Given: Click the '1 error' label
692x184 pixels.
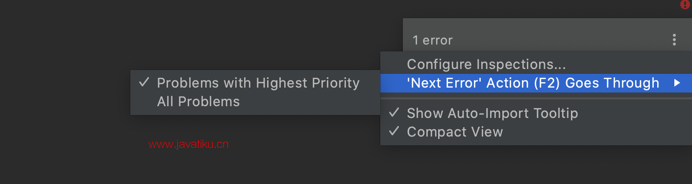Looking at the screenshot, I should click(x=433, y=40).
